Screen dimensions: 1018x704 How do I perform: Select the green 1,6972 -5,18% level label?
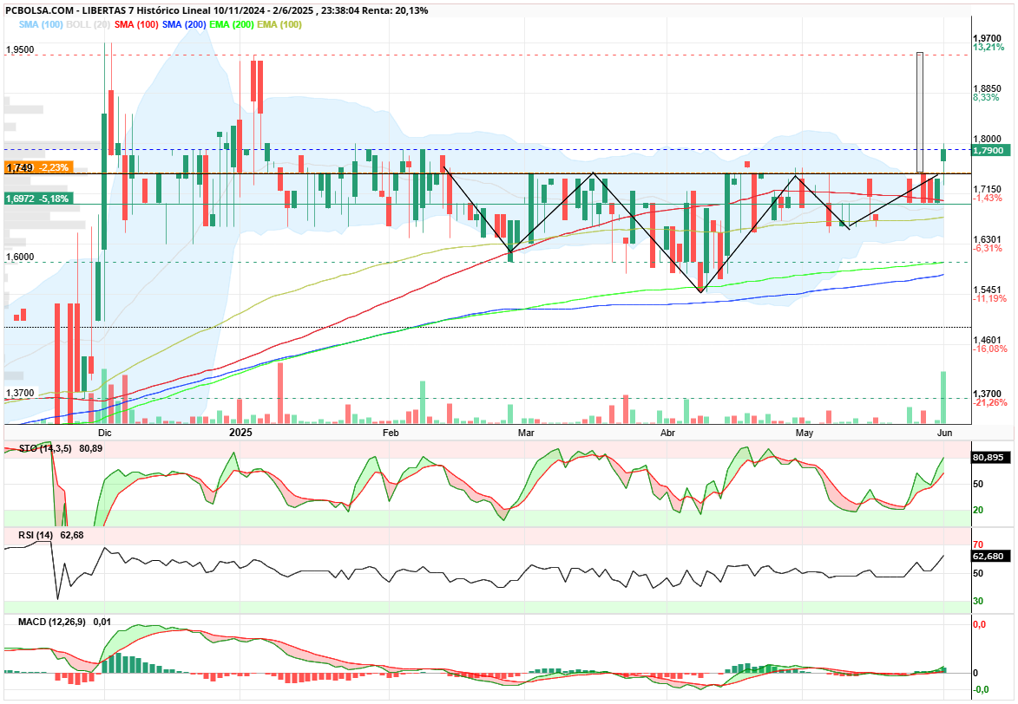(x=38, y=199)
